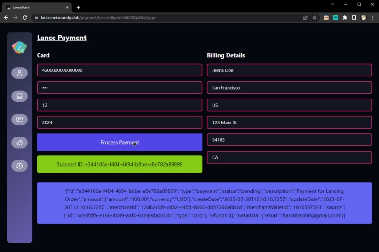Screen dimensions: 379x252
Task: Open a new browser tab
Action: pos(79,8)
